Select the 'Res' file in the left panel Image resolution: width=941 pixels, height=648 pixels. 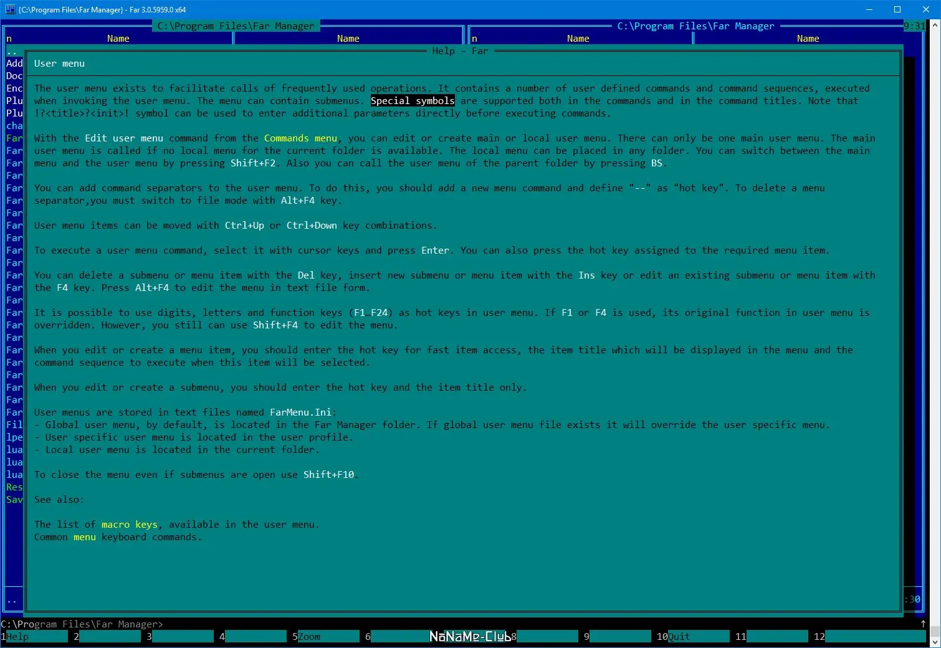tap(14, 487)
